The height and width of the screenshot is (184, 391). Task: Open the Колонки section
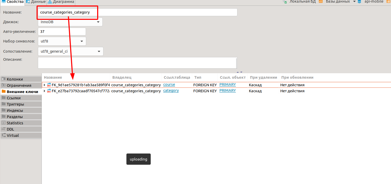tap(21, 79)
